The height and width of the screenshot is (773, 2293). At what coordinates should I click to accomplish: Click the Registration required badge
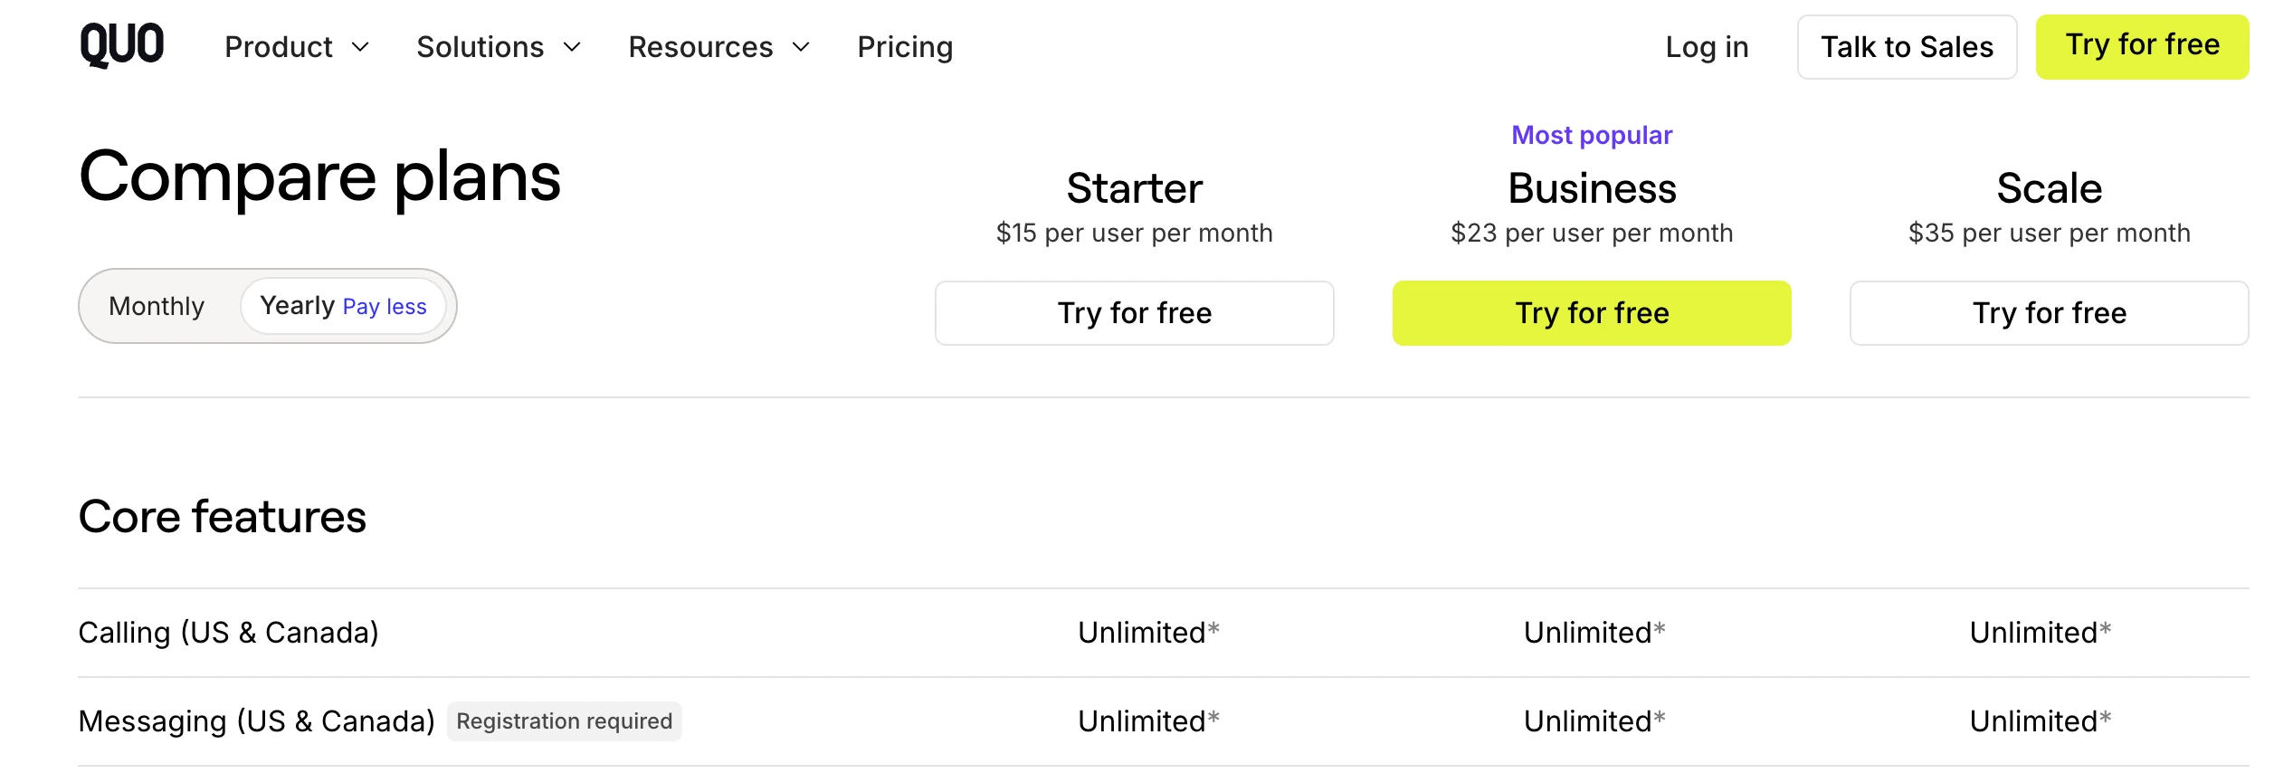tap(564, 721)
